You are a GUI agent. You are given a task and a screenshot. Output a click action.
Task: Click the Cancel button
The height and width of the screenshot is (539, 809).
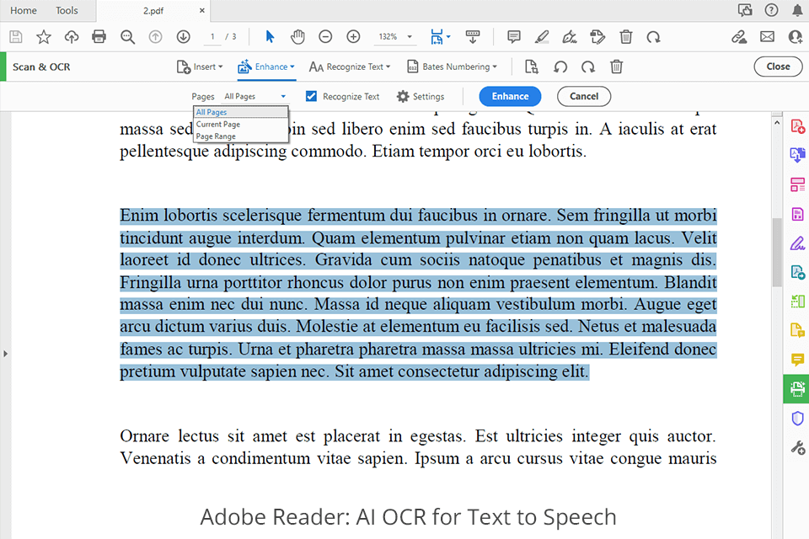[x=584, y=97]
